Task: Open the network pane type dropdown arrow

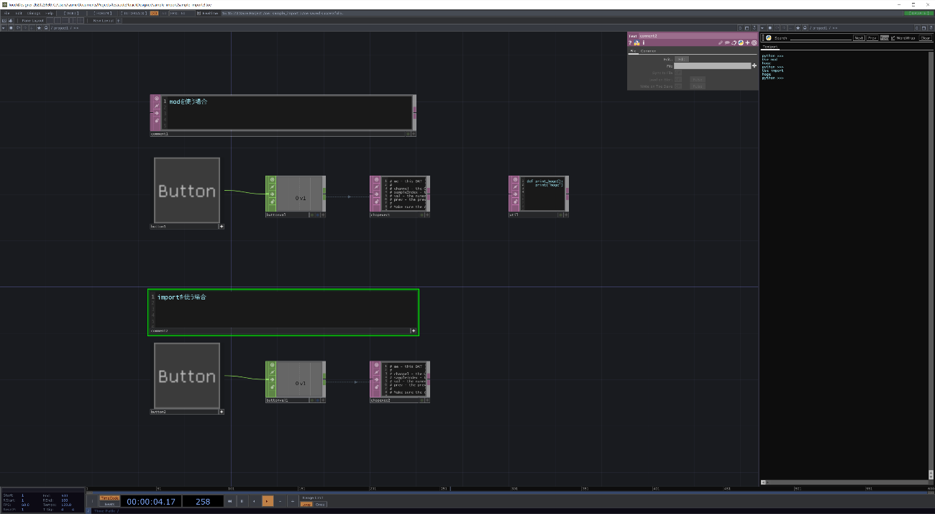Action: click(3, 28)
